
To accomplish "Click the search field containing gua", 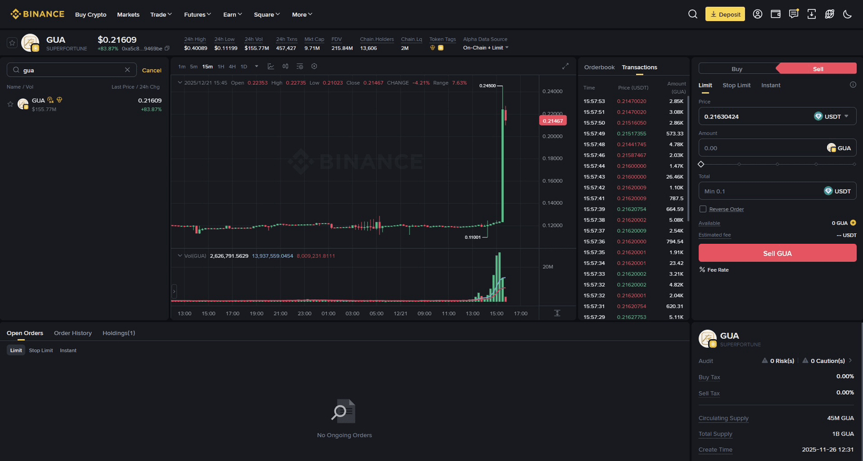I will tap(71, 70).
